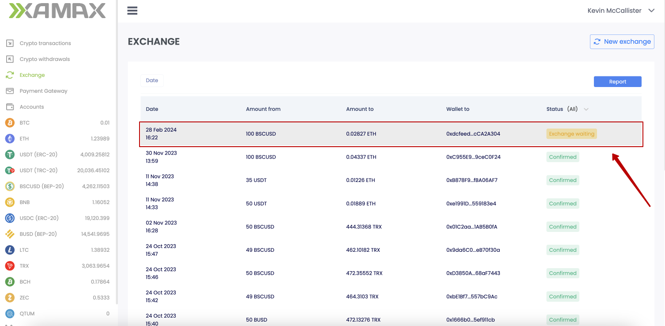This screenshot has height=326, width=665.
Task: Select the TRX coin icon
Action: [10, 266]
